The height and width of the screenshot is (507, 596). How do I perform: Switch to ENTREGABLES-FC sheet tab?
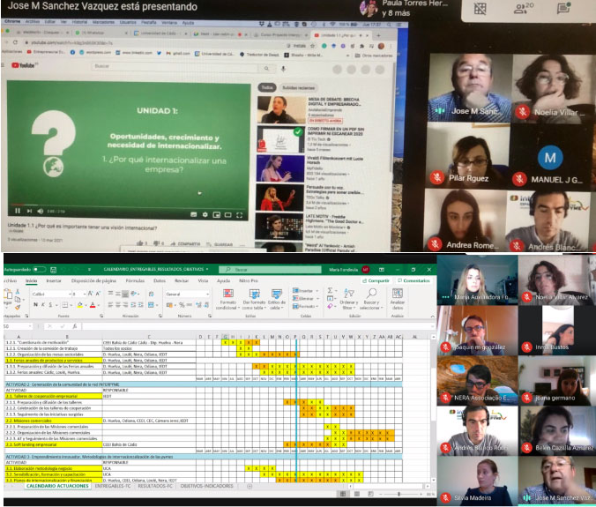point(112,486)
